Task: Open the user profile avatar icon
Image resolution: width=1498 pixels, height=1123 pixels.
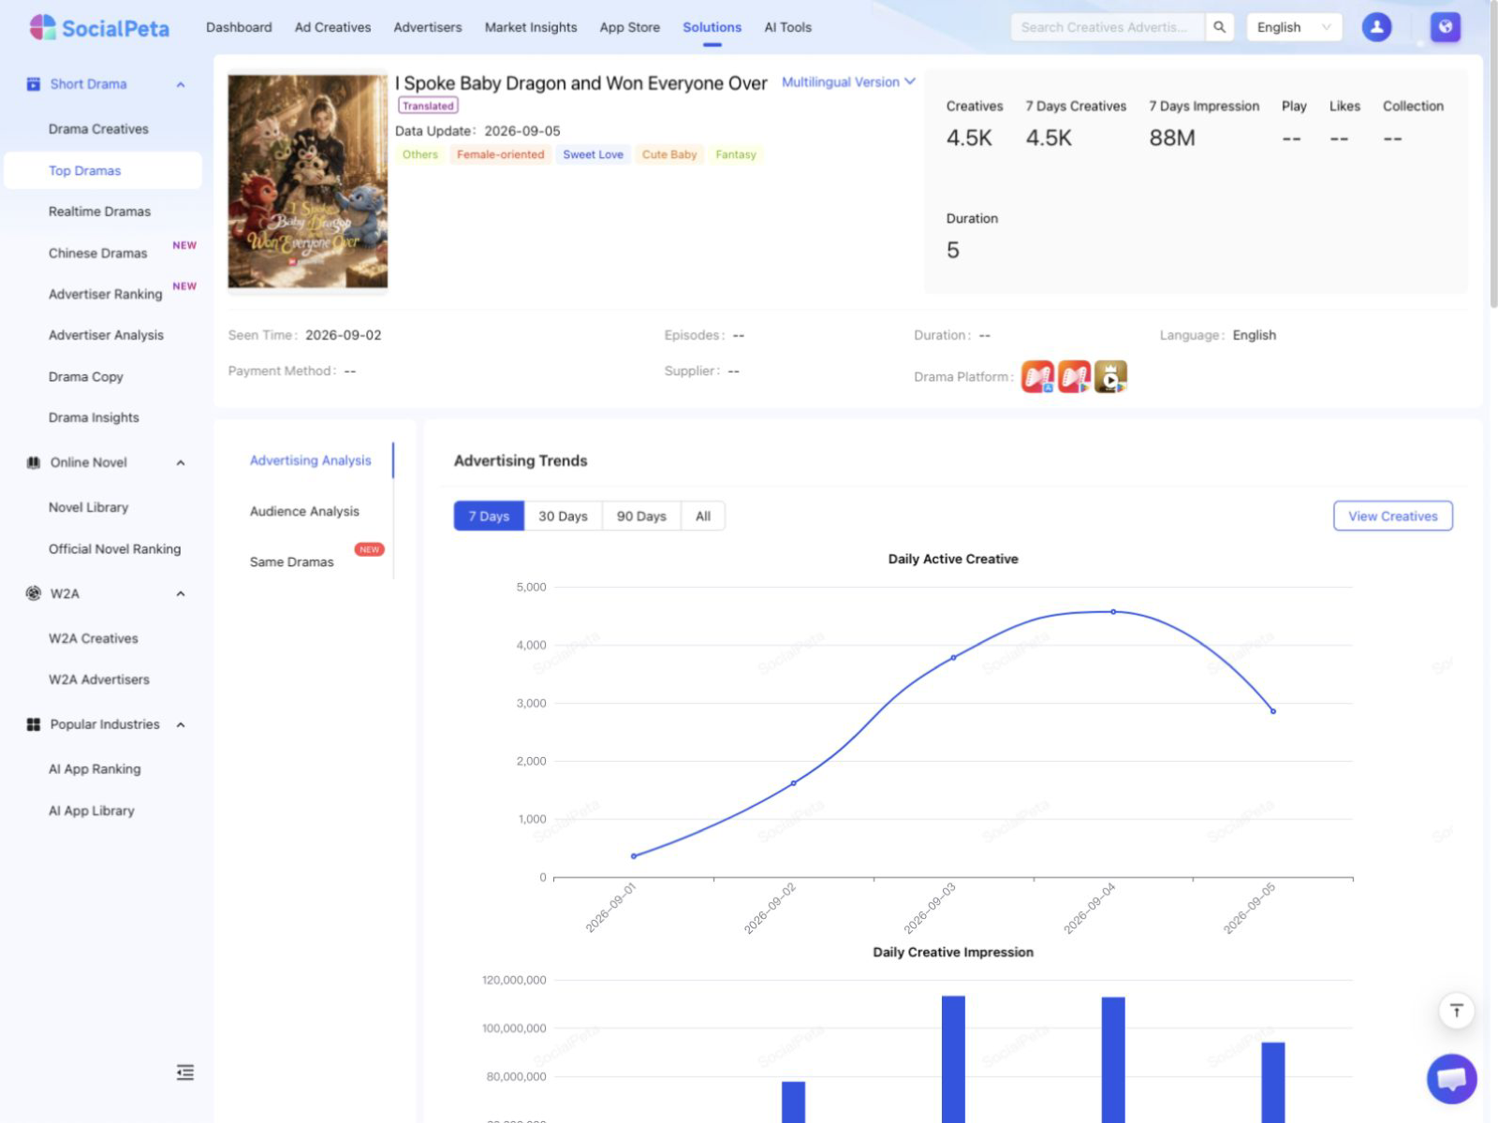Action: [x=1376, y=27]
